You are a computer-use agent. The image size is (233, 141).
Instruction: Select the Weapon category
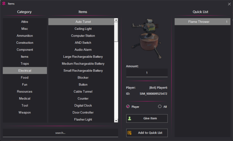click(x=25, y=112)
